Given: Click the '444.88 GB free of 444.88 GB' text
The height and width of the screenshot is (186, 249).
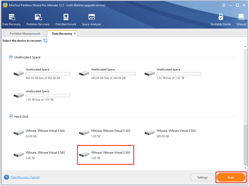Looking at the screenshot, I should (108, 78).
